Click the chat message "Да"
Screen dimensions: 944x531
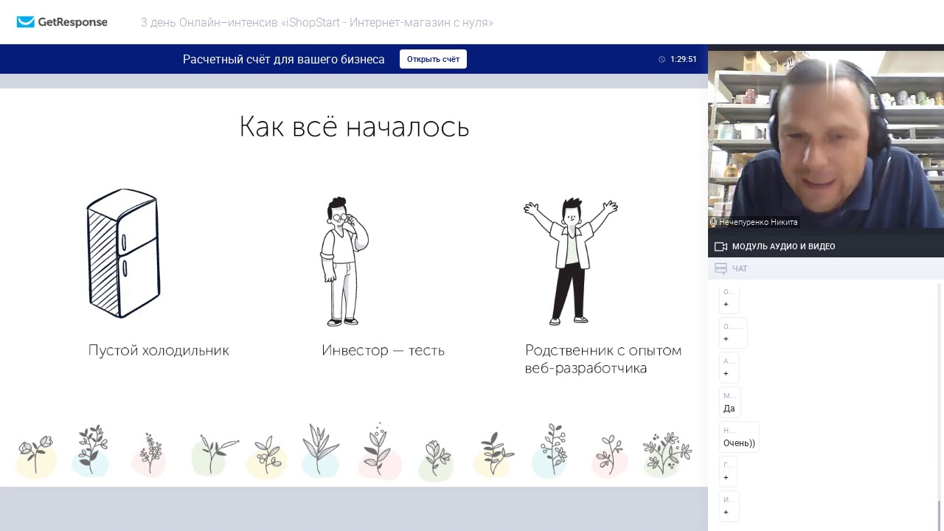(x=729, y=403)
